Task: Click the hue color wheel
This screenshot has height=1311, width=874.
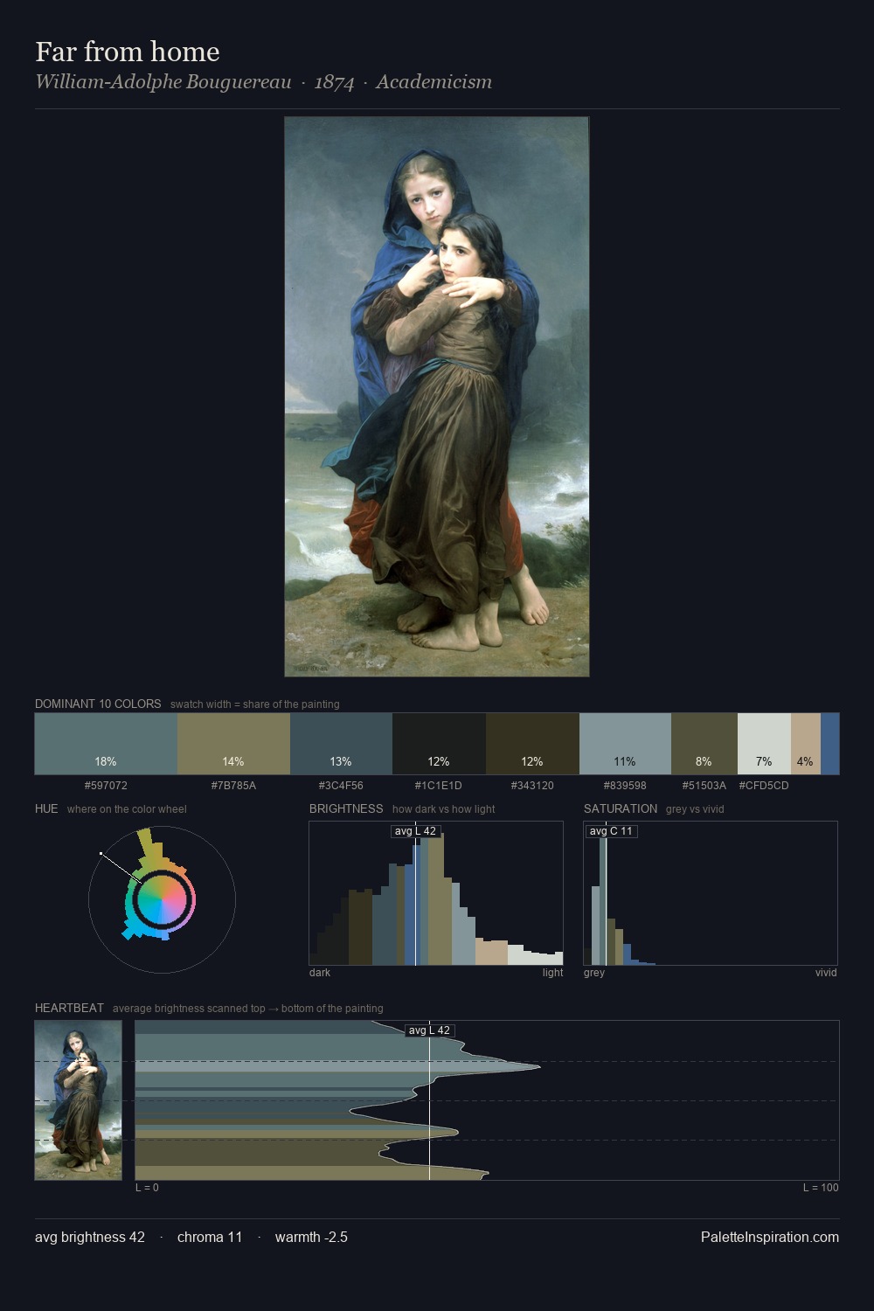Action: pos(162,899)
